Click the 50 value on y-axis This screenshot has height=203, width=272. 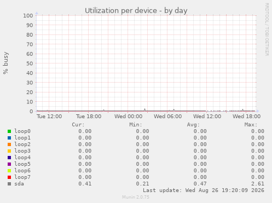tap(30, 63)
